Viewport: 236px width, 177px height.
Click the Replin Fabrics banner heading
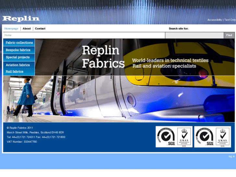103,57
